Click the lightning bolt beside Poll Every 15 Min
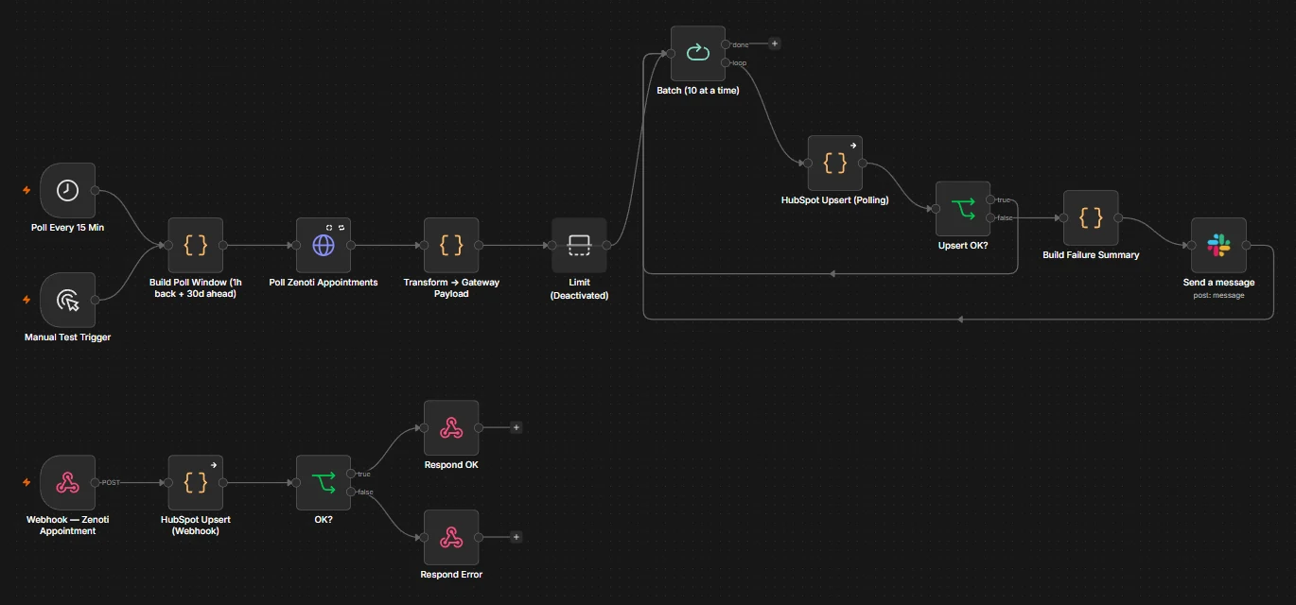 pyautogui.click(x=26, y=190)
